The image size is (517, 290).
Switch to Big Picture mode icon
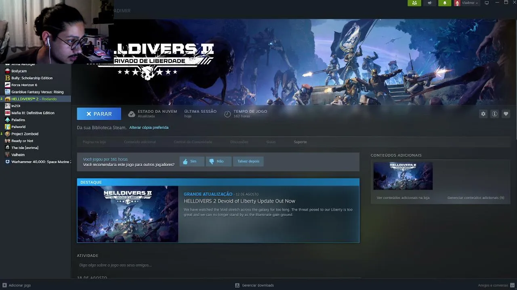[x=487, y=3]
